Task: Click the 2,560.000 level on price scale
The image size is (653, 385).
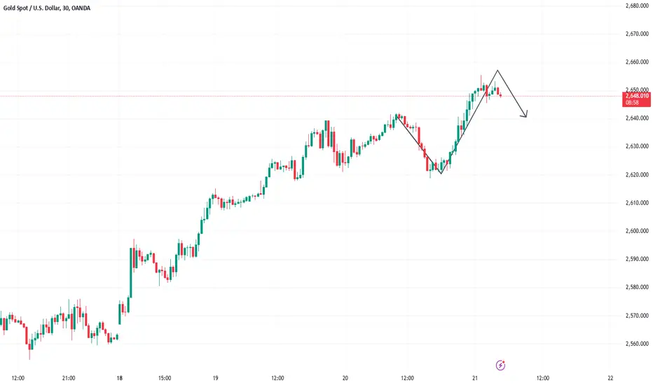Action: point(637,344)
